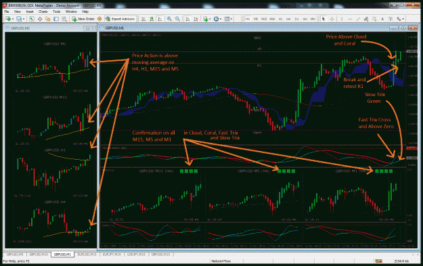Select the Crosshair tool
The image size is (423, 266).
click(332, 19)
